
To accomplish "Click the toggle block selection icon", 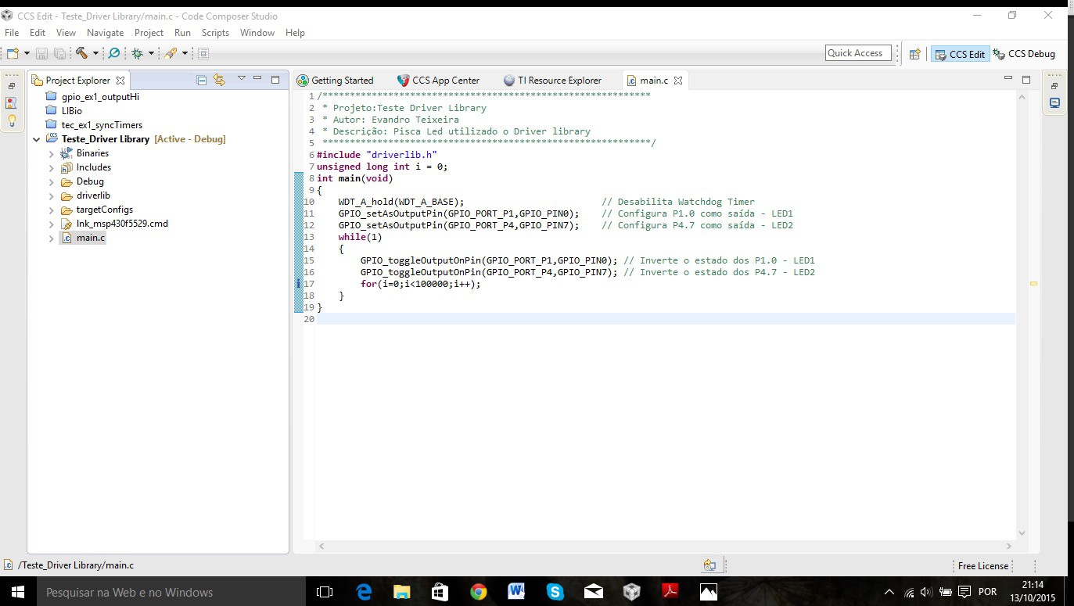I will coord(203,53).
